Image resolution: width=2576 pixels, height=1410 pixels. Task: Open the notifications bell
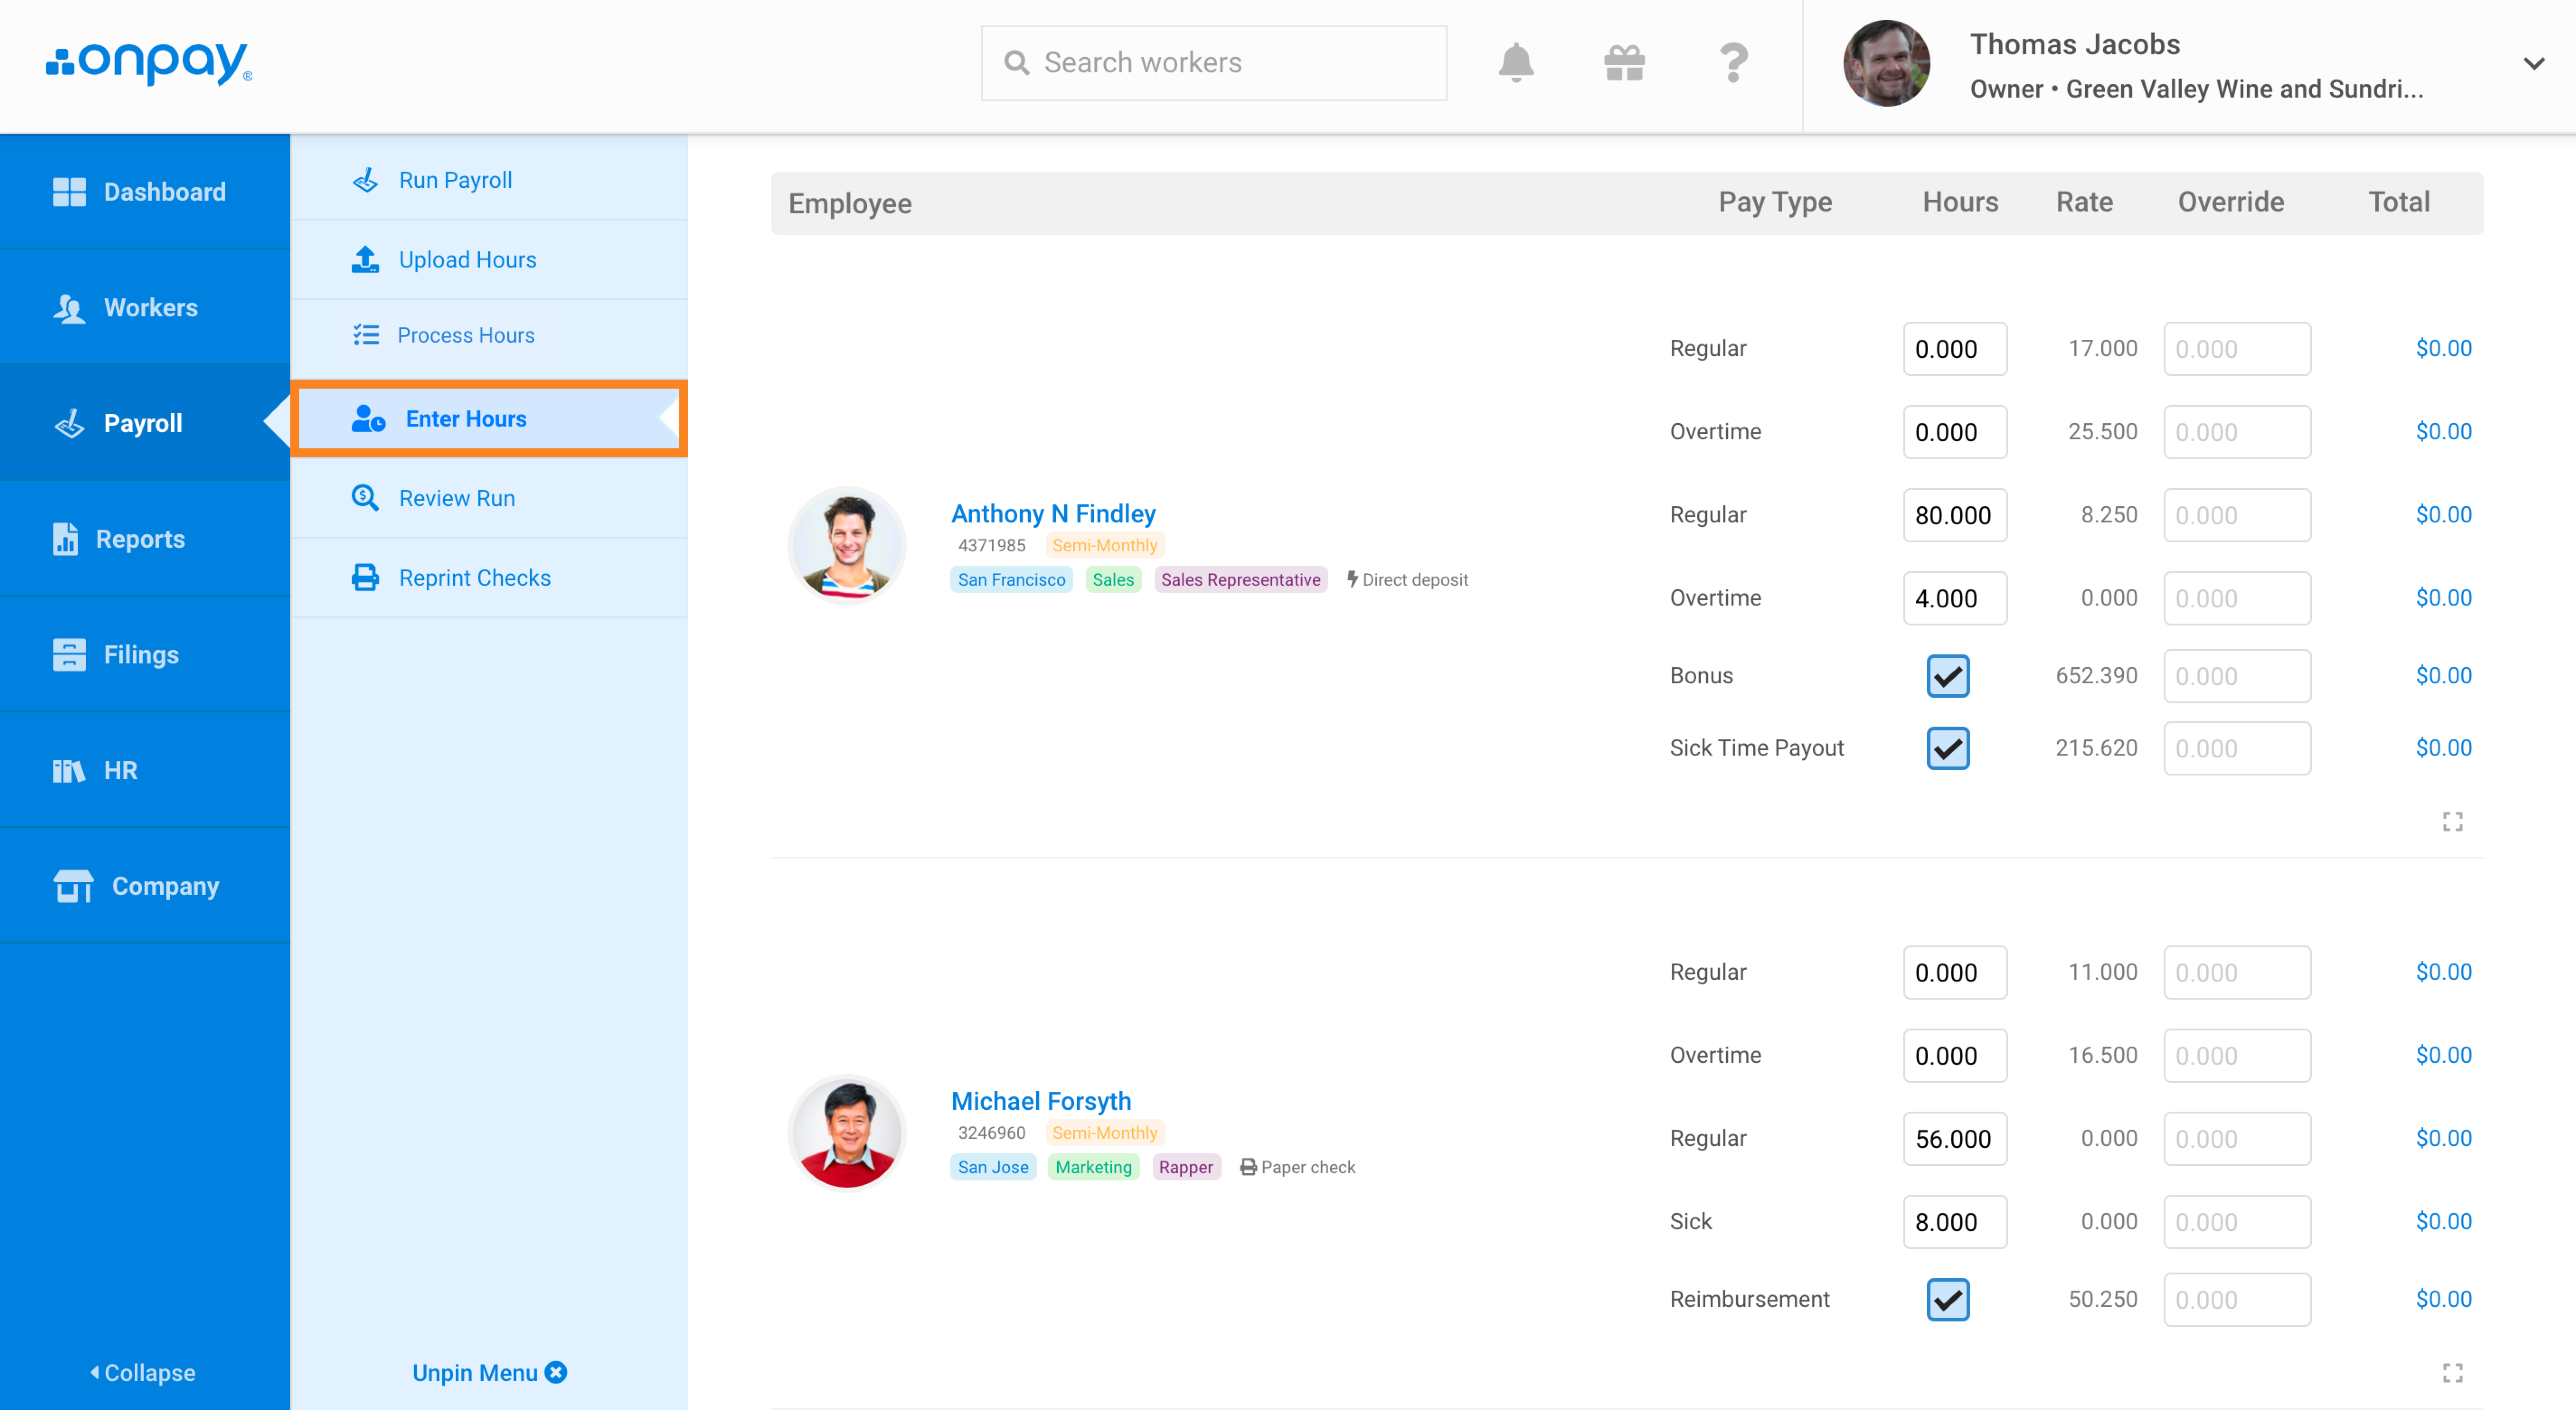point(1516,63)
